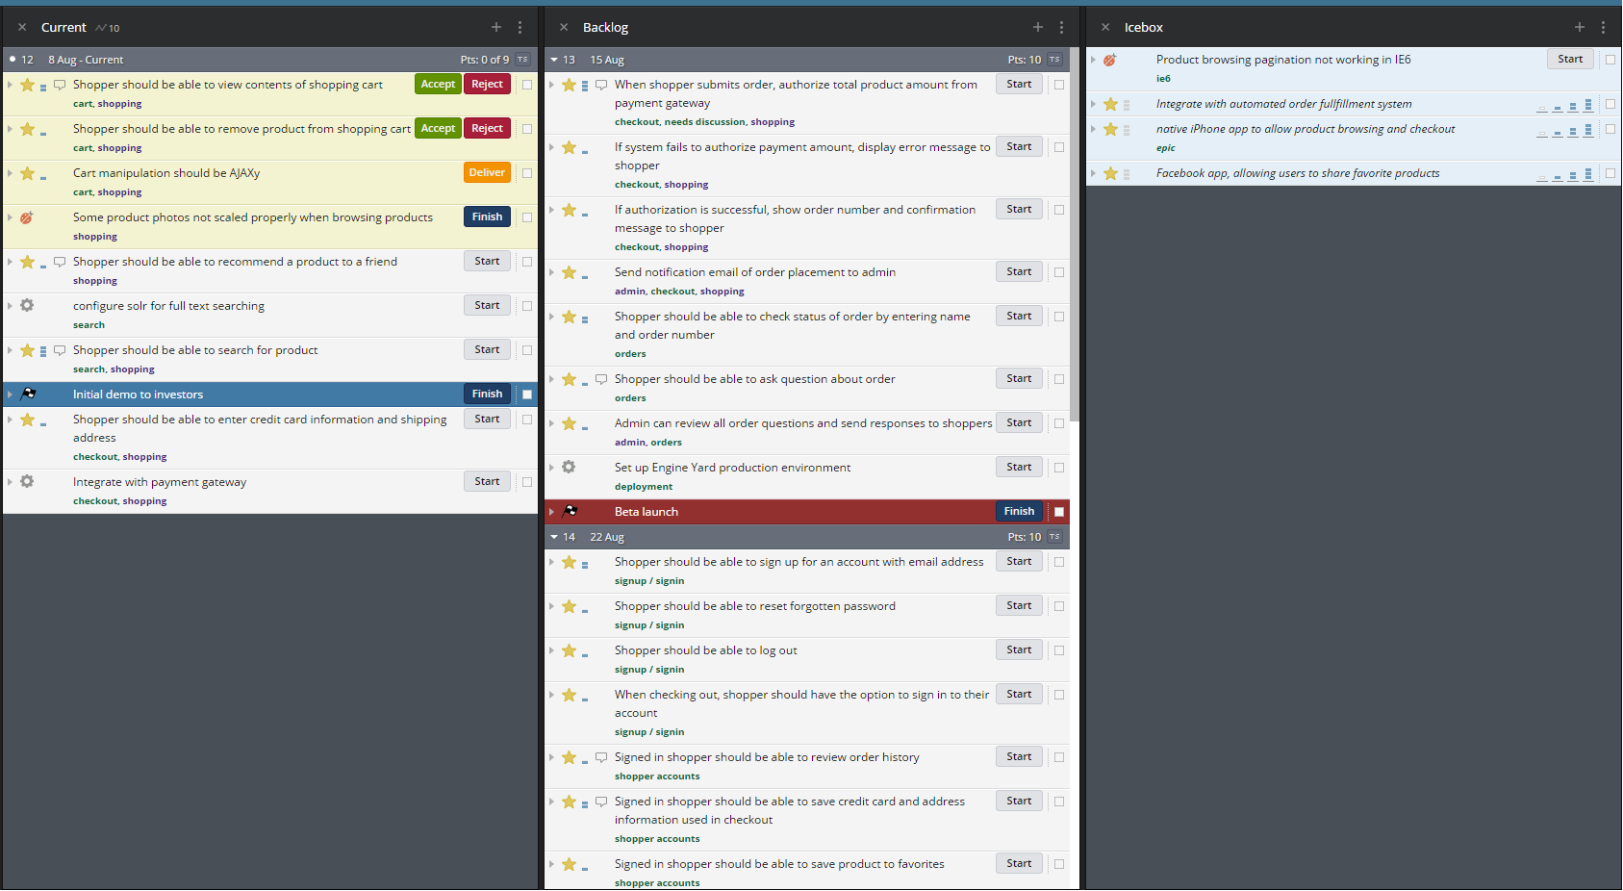Expand the Facebook app story in Icebox
Image resolution: width=1623 pixels, height=891 pixels.
tap(1093, 173)
